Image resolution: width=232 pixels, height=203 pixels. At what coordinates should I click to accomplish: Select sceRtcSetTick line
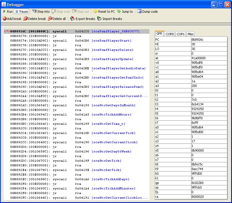(76, 170)
